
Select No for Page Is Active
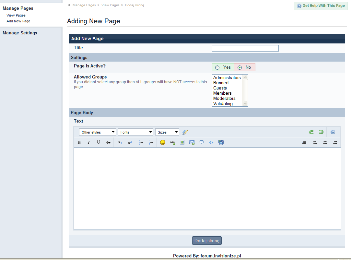point(240,67)
